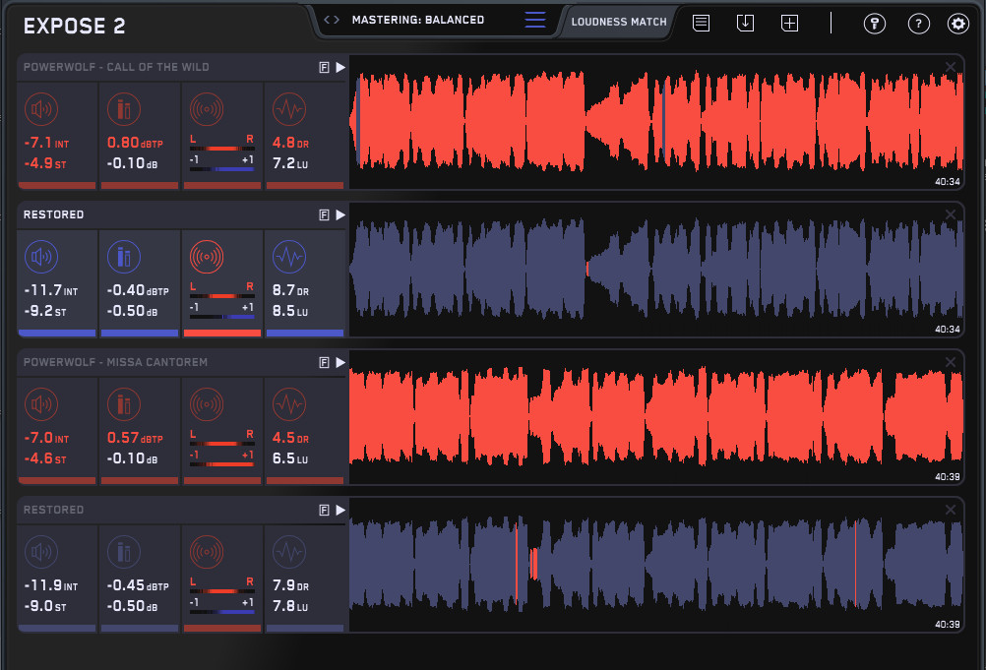Click the F icon on Missa Cantorem
The height and width of the screenshot is (670, 986).
[x=325, y=363]
